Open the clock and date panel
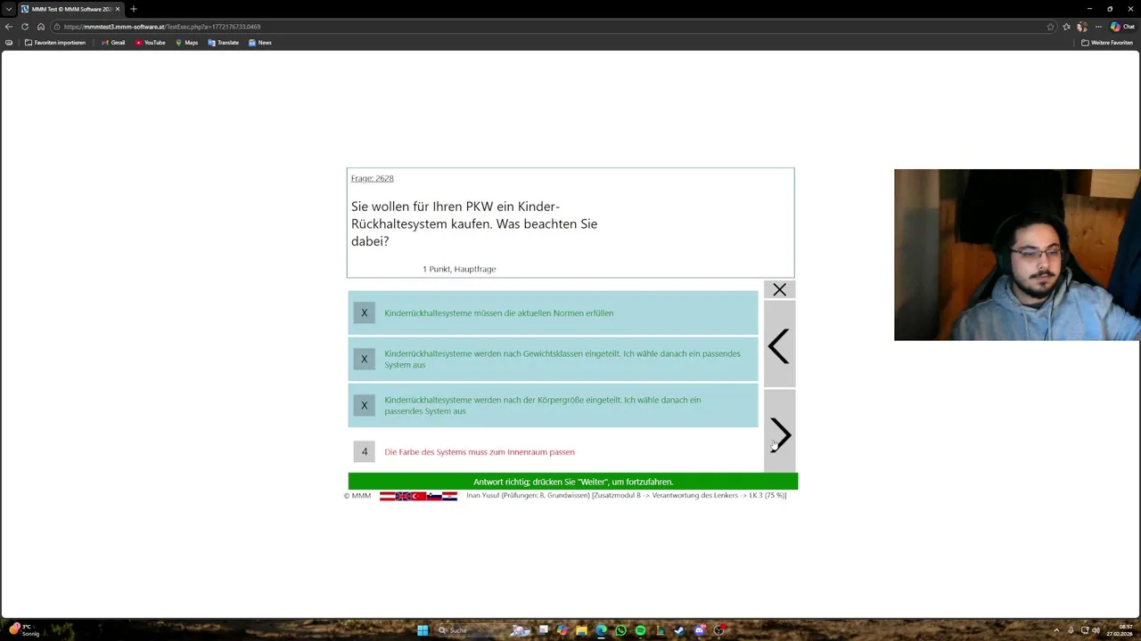The width and height of the screenshot is (1141, 641). point(1120,630)
